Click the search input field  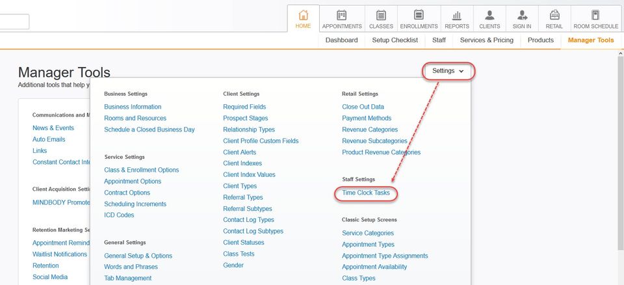14,21
